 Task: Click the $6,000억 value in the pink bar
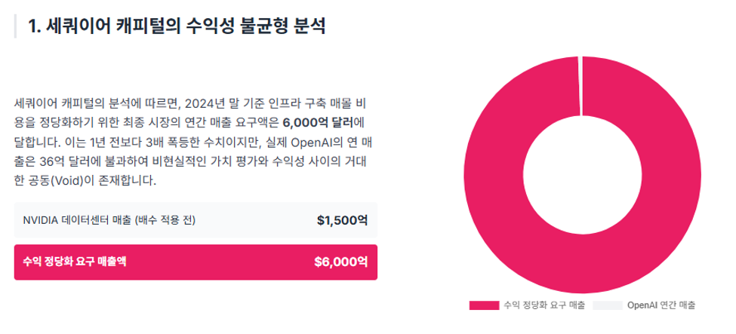click(340, 262)
